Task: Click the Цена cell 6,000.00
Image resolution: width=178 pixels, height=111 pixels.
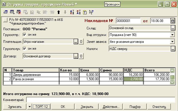Action: coord(89,75)
